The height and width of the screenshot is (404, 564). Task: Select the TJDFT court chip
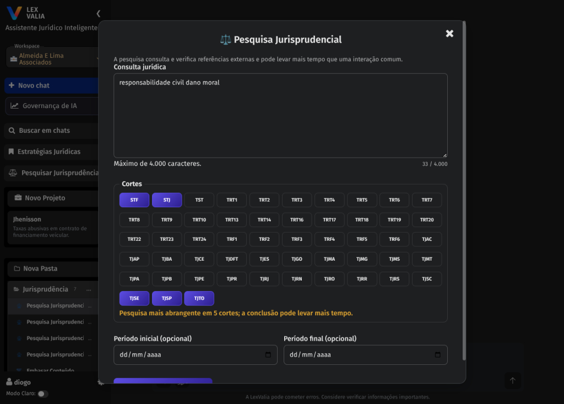click(232, 259)
